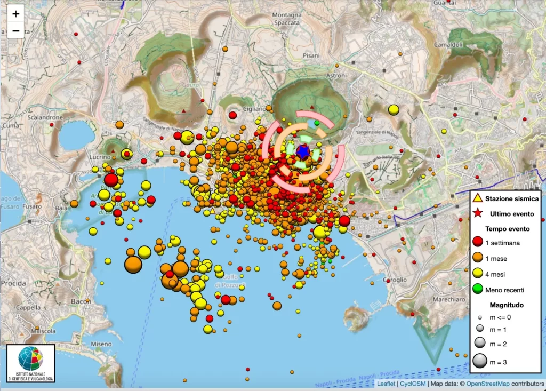
Task: Click the orange '1 mese' legend swatch
Action: [478, 258]
